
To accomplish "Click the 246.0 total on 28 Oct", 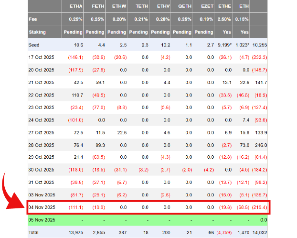I will coord(261,145).
